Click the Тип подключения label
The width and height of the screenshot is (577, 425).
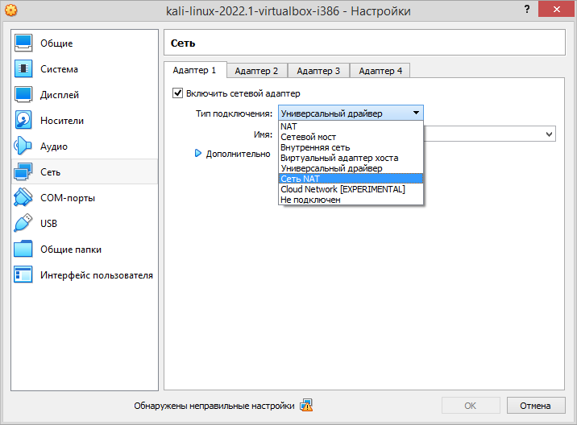pos(234,113)
